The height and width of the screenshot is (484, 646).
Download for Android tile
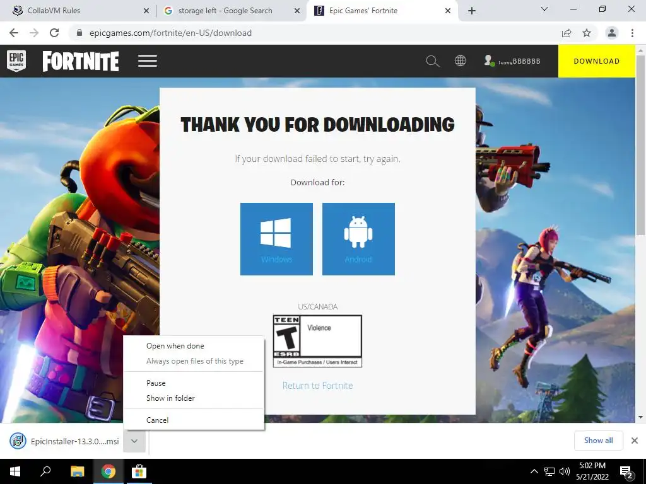tap(358, 239)
